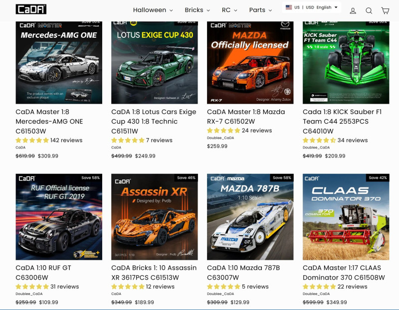399x310 pixels.
Task: Click the Save 46% badge on Assassin XR
Action: pyautogui.click(x=186, y=178)
